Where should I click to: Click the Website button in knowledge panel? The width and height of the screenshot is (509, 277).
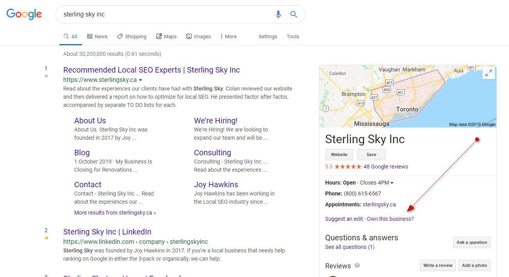coord(339,154)
